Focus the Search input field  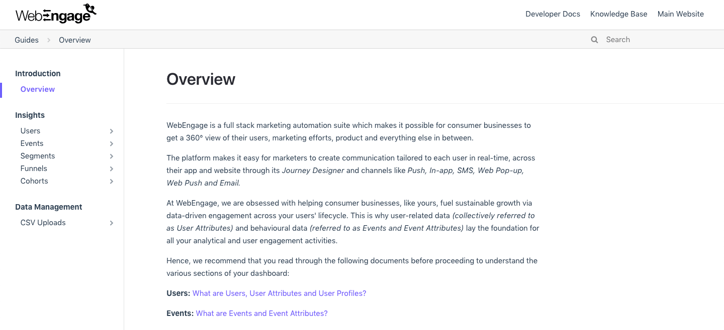pyautogui.click(x=654, y=40)
